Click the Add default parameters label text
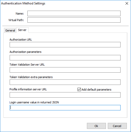The height and width of the screenshot is (132, 131). (96, 90)
